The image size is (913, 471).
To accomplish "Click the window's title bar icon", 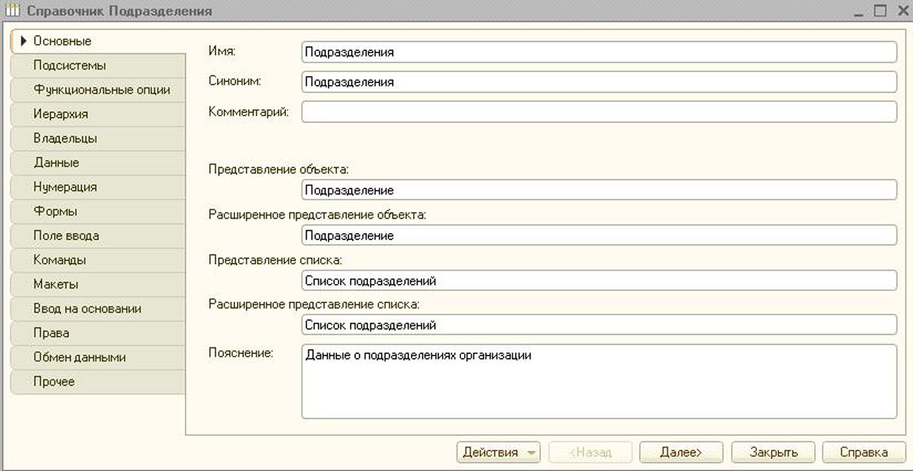I will click(11, 11).
